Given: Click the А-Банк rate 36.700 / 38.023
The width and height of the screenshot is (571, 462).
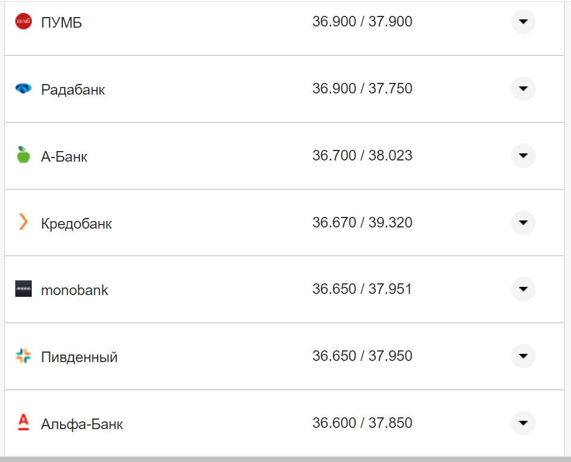Looking at the screenshot, I should (x=362, y=156).
